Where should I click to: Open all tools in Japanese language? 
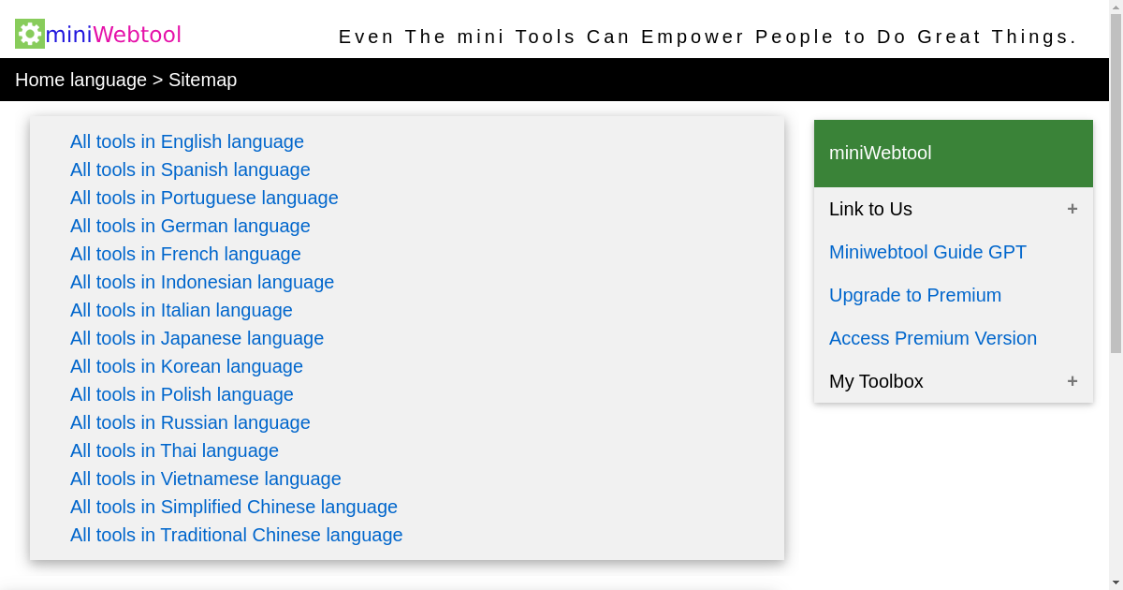197,338
